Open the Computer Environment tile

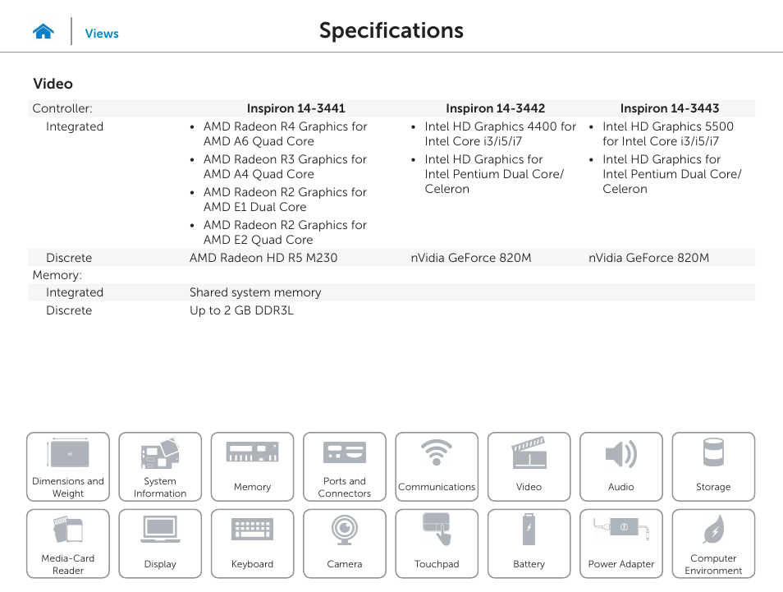pyautogui.click(x=713, y=544)
